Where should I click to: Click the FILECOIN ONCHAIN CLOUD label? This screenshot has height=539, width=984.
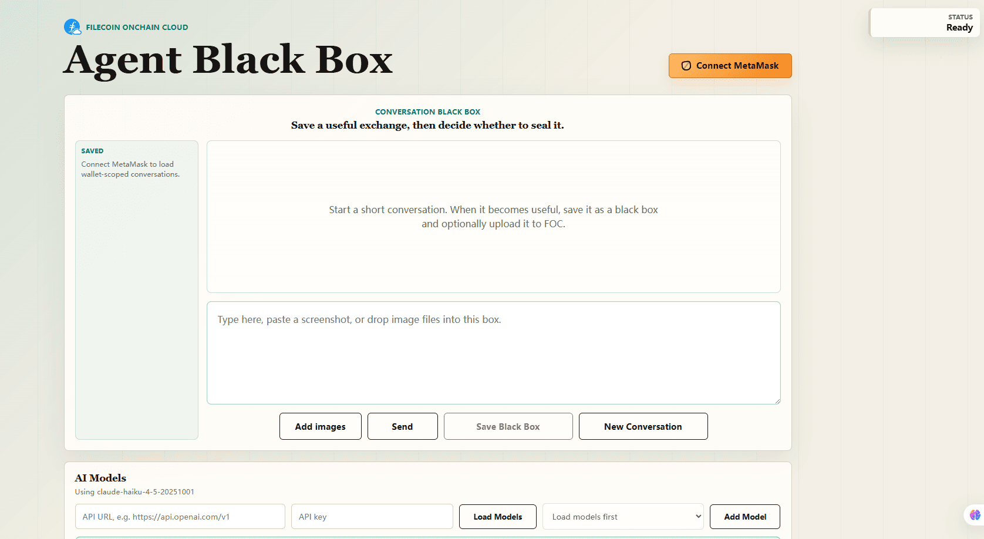(x=137, y=27)
